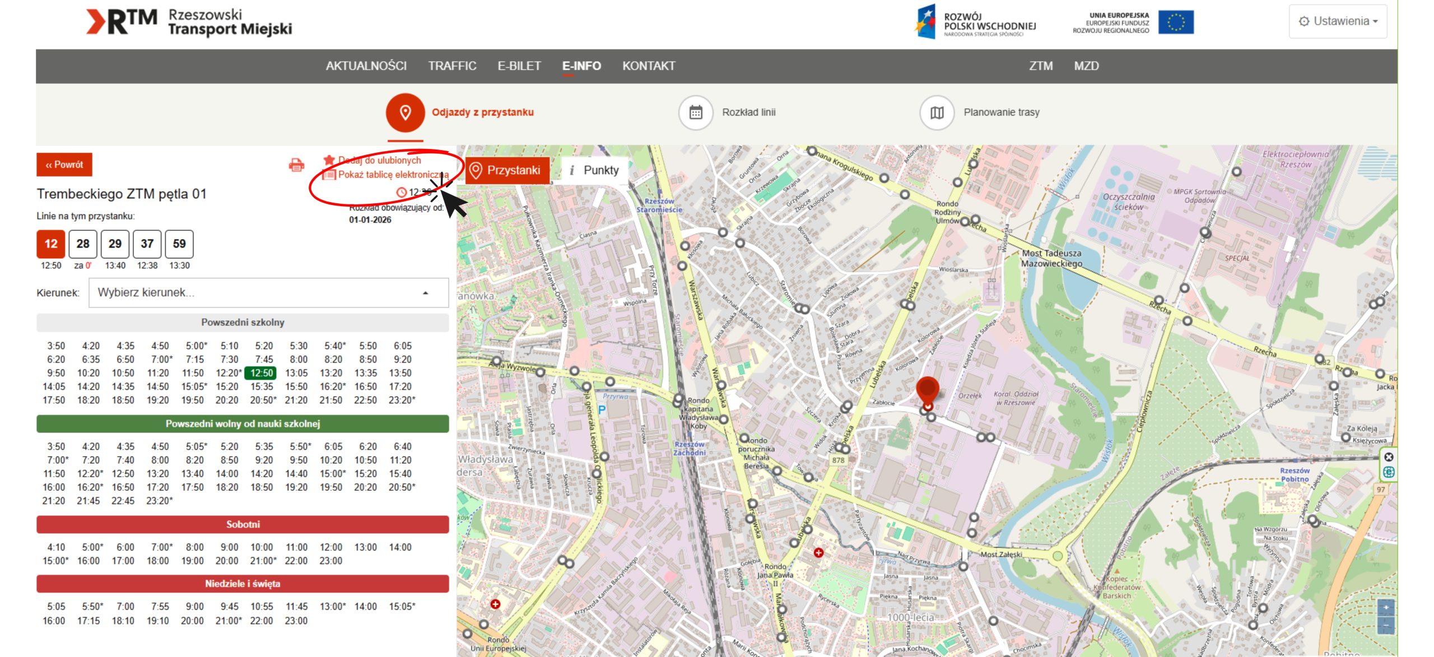Click Pokaż tablicę elektroniczną link
Screen dimensions: 1434x657
[393, 175]
